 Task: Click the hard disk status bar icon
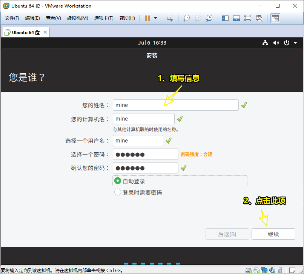tap(248, 270)
